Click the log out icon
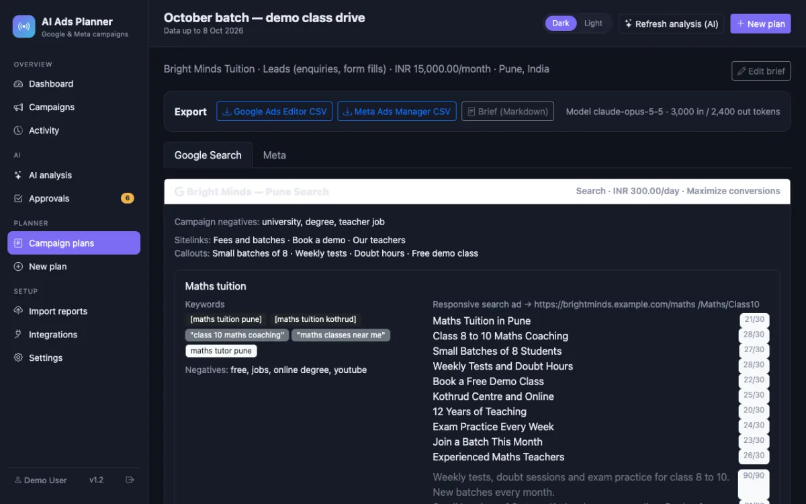This screenshot has height=504, width=806. (130, 480)
